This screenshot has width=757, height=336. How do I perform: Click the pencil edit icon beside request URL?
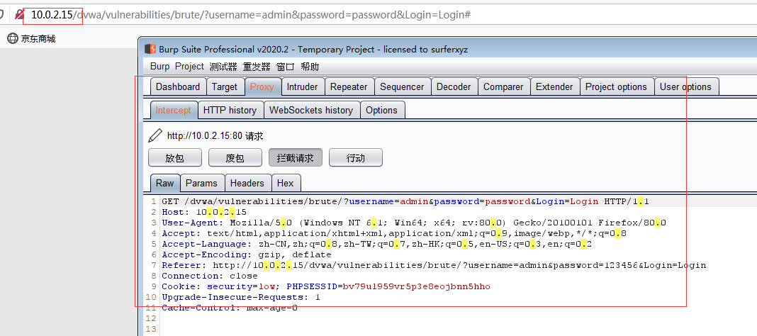click(x=155, y=135)
